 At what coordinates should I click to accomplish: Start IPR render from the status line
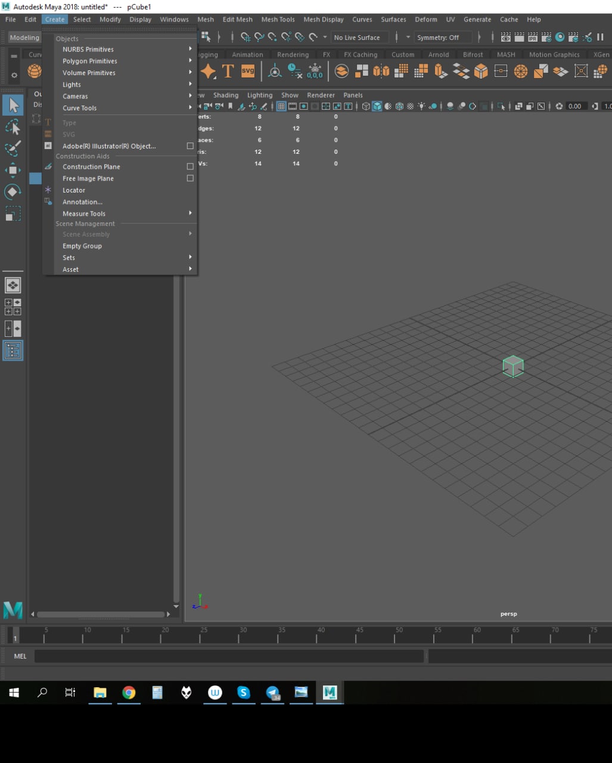(x=533, y=37)
